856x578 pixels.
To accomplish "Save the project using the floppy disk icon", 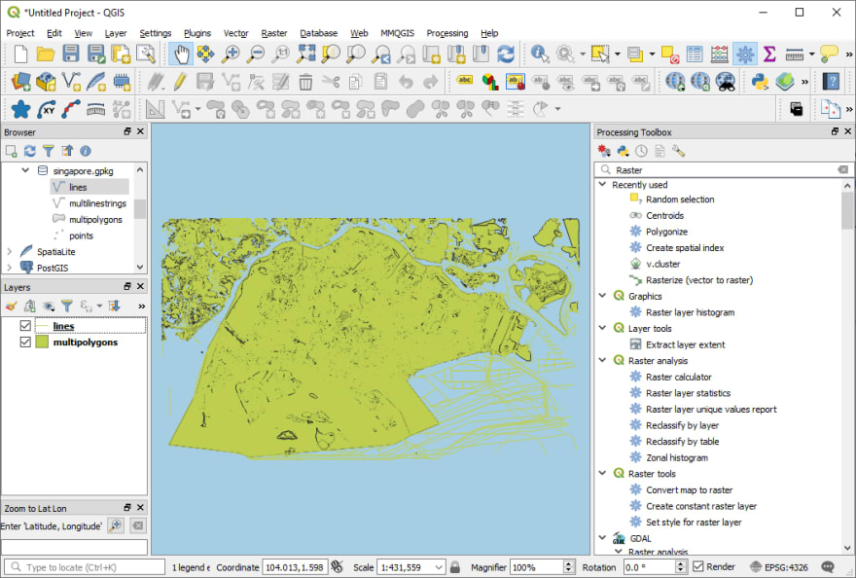I will (x=70, y=54).
